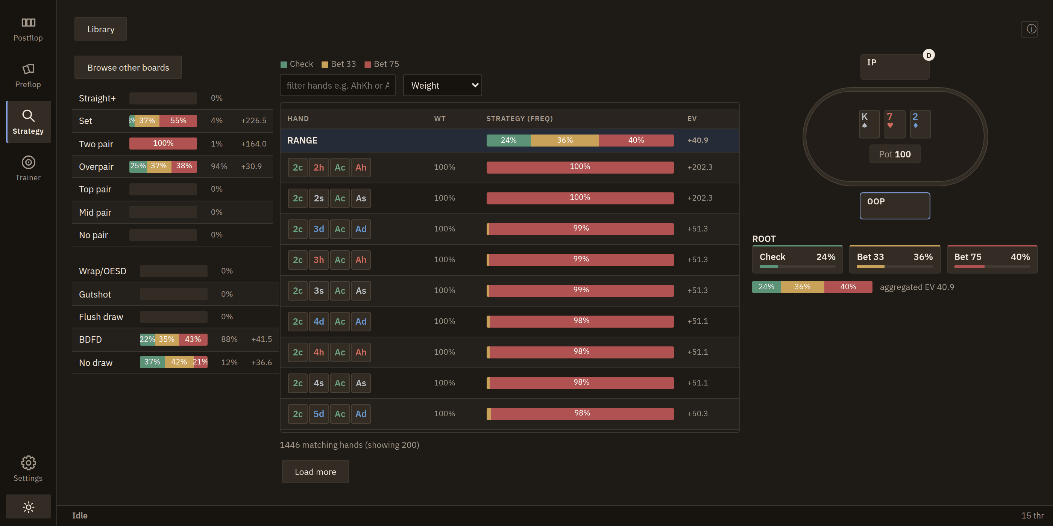Select the OOP player box
1053x526 pixels.
(895, 206)
